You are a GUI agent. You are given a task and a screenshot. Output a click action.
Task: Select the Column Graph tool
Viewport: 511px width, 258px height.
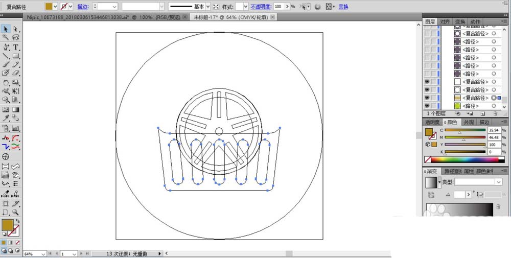pyautogui.click(x=16, y=128)
